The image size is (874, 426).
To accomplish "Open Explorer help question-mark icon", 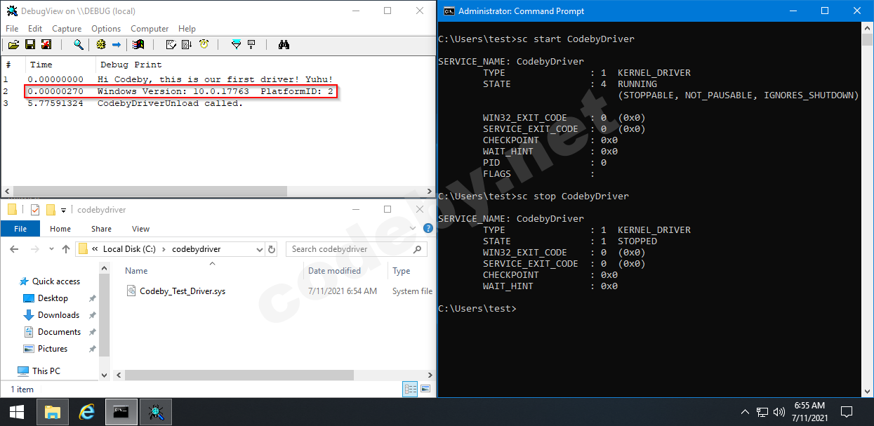I will 428,229.
